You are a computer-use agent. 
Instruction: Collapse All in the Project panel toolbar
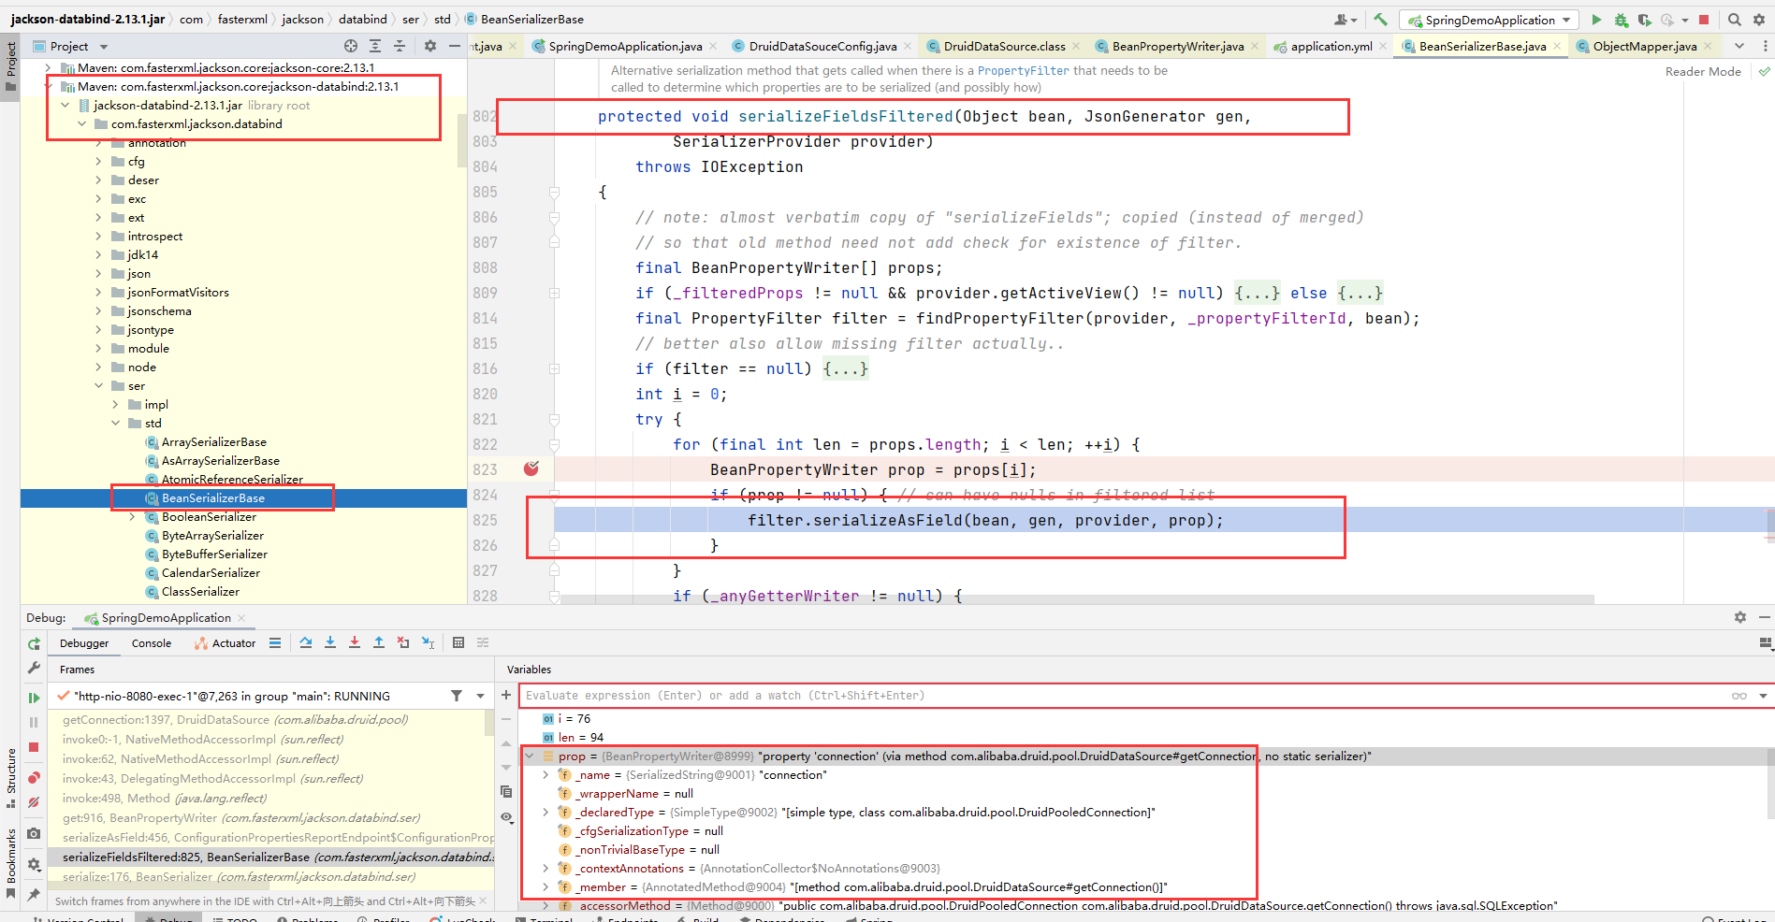point(400,46)
